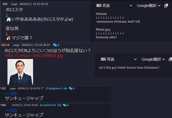Open the Google翻訳 engine dropdown in top panel

click(149, 6)
